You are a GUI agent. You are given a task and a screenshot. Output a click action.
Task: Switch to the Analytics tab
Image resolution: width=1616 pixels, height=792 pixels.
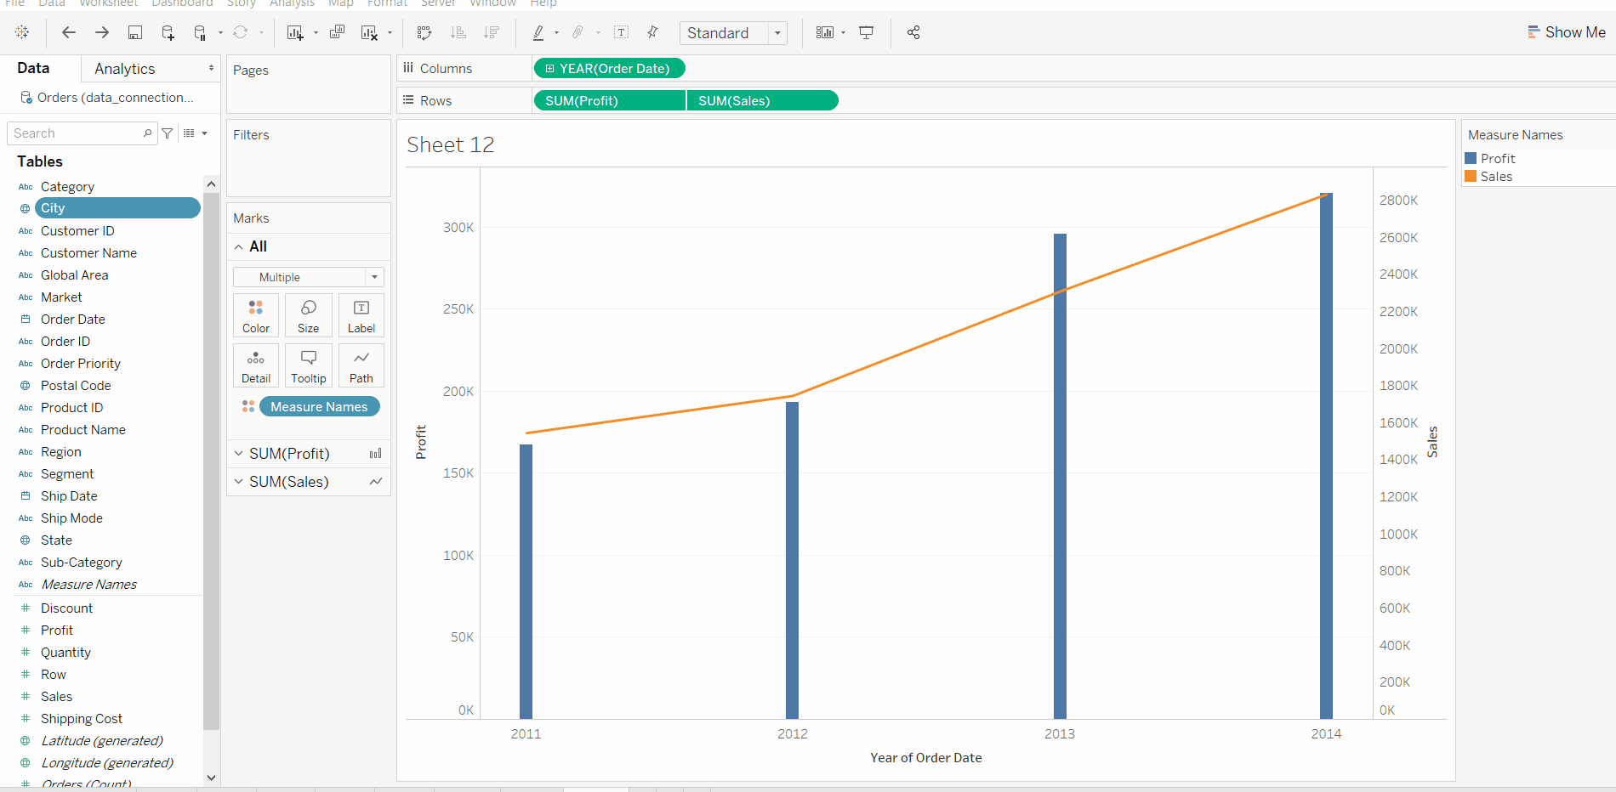[x=125, y=69]
